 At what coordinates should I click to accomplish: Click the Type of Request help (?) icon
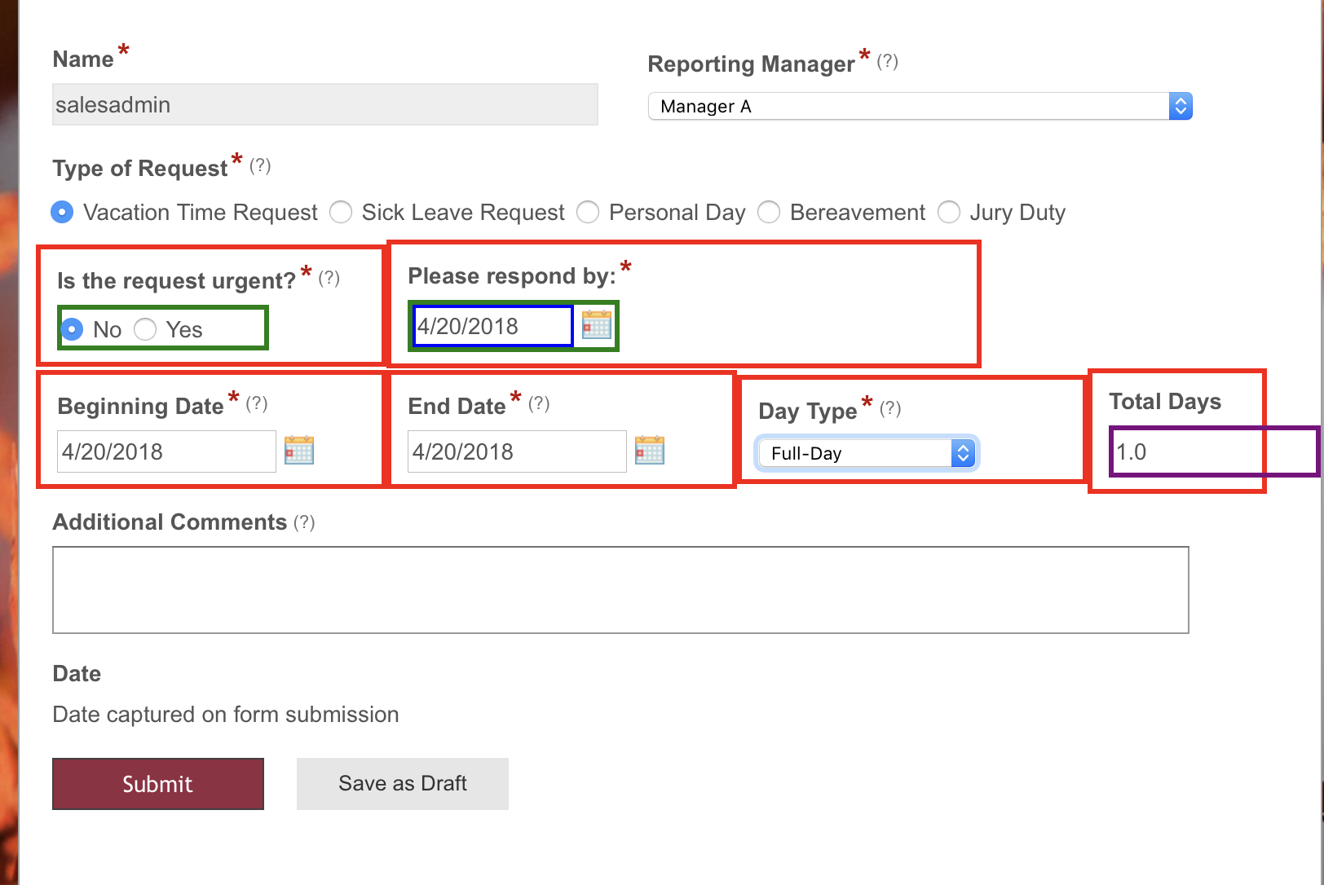[x=260, y=166]
